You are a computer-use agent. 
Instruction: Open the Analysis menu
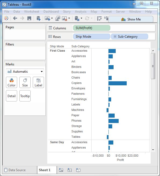tap(81, 12)
